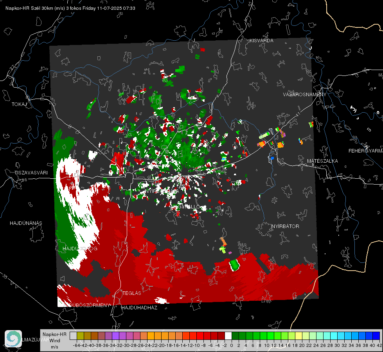Click the road number 35 marker
Viewport: 383px width, 352px height.
point(5,276)
